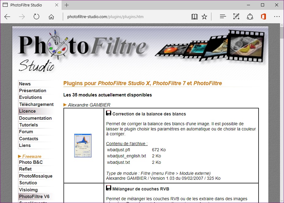Viewport: 284px width, 203px height.
Task: Click the vertical scrollbar thumb
Action: click(x=282, y=33)
